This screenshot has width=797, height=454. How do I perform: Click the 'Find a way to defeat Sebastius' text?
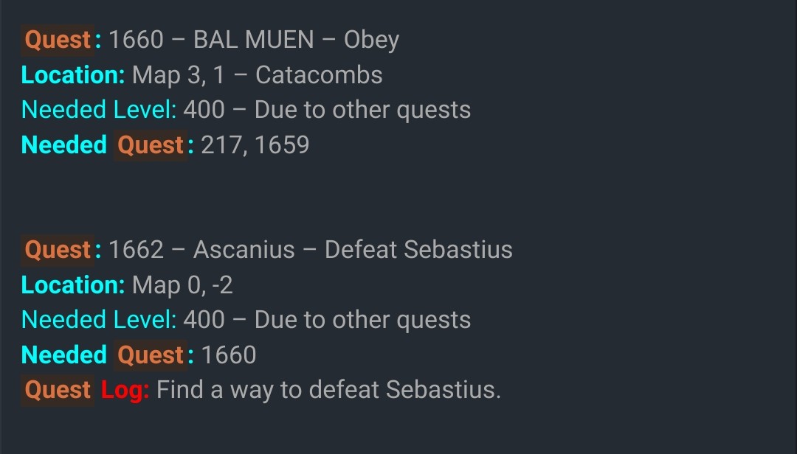pos(328,390)
